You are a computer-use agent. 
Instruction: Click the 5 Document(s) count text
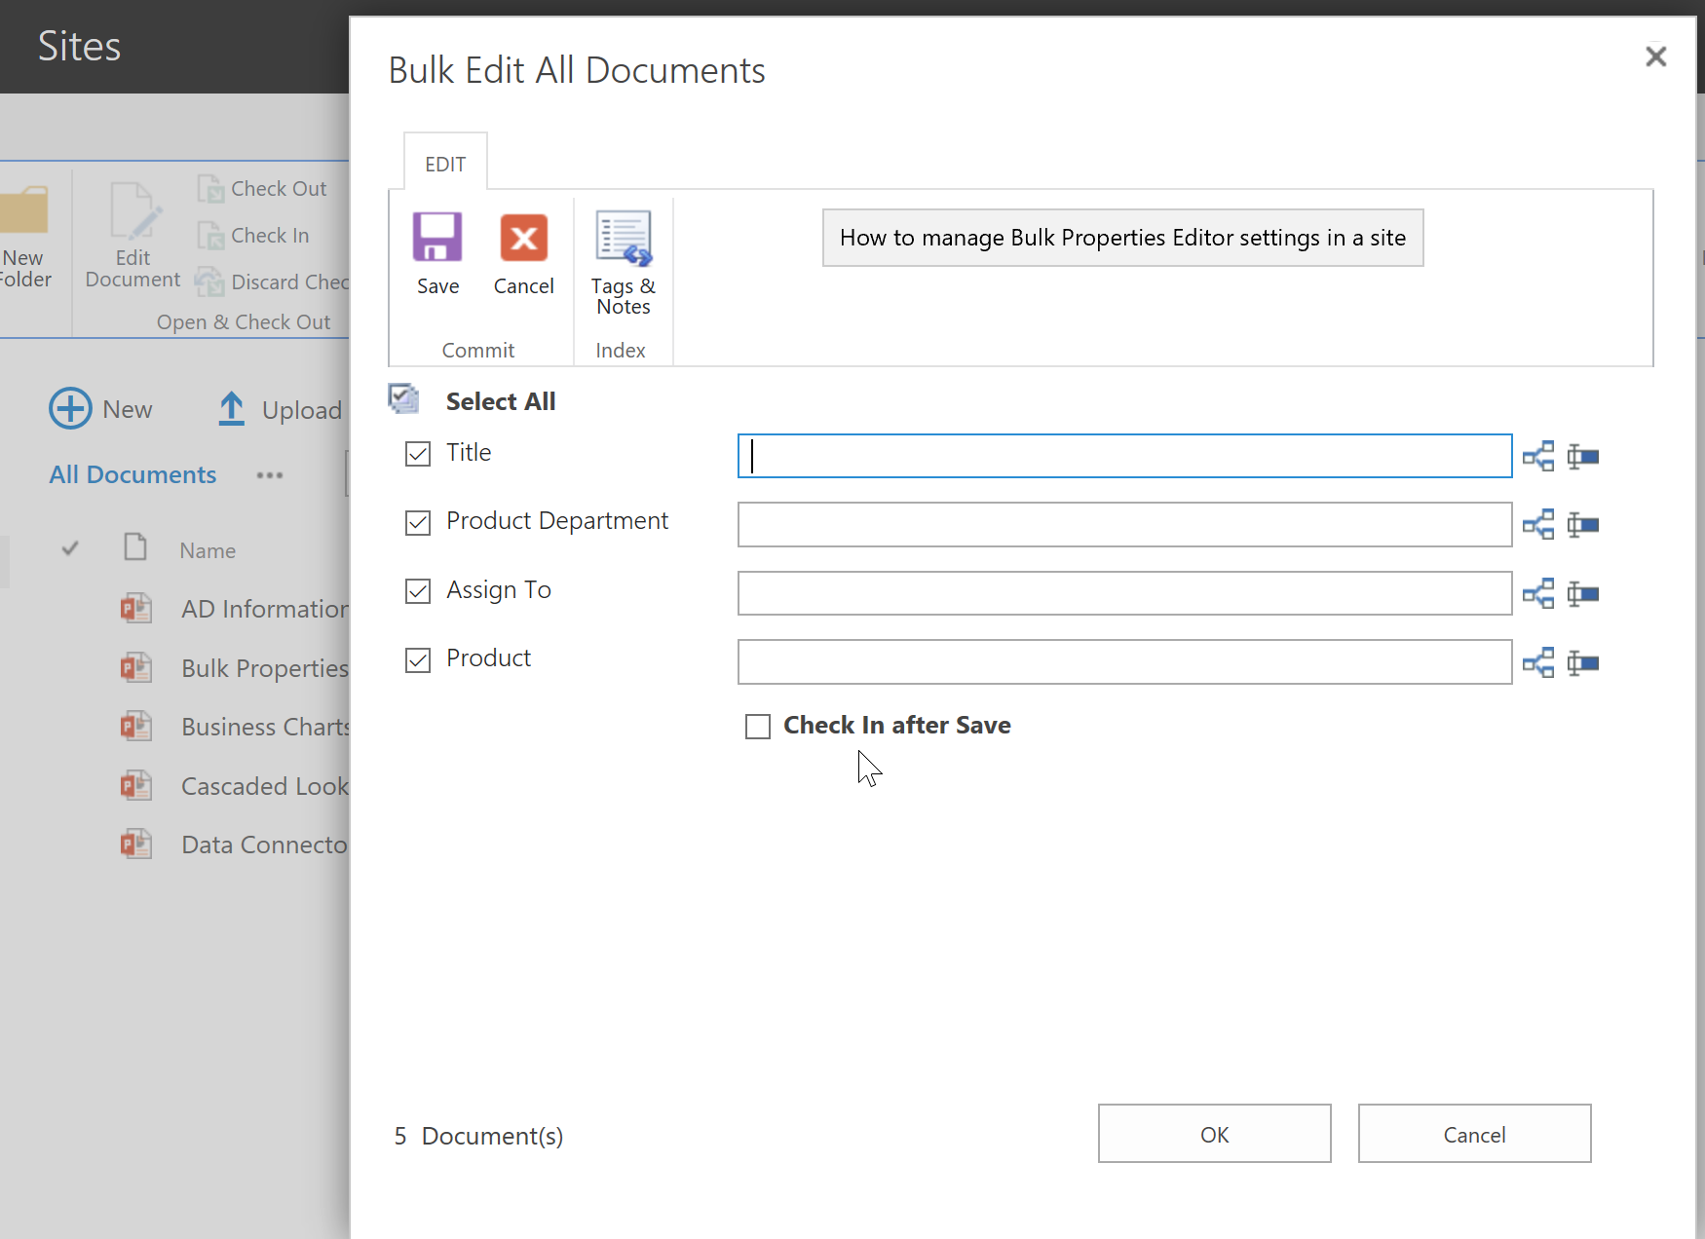478,1136
